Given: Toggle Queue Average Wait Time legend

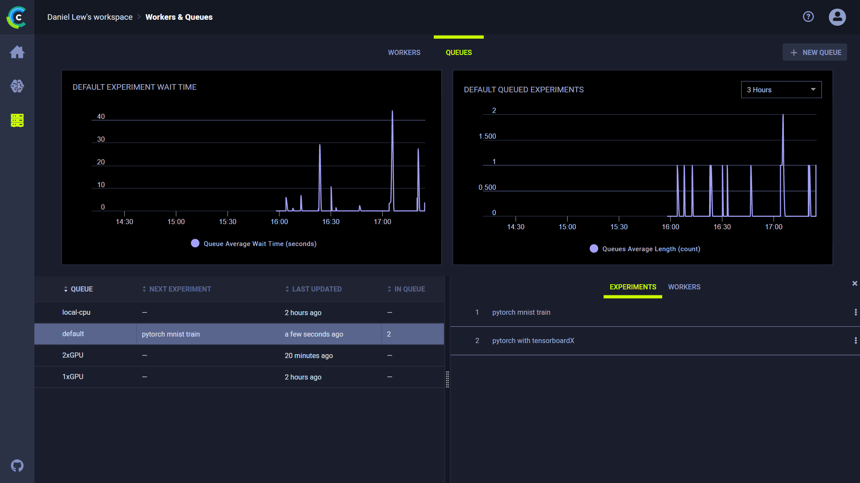Looking at the screenshot, I should coord(254,243).
